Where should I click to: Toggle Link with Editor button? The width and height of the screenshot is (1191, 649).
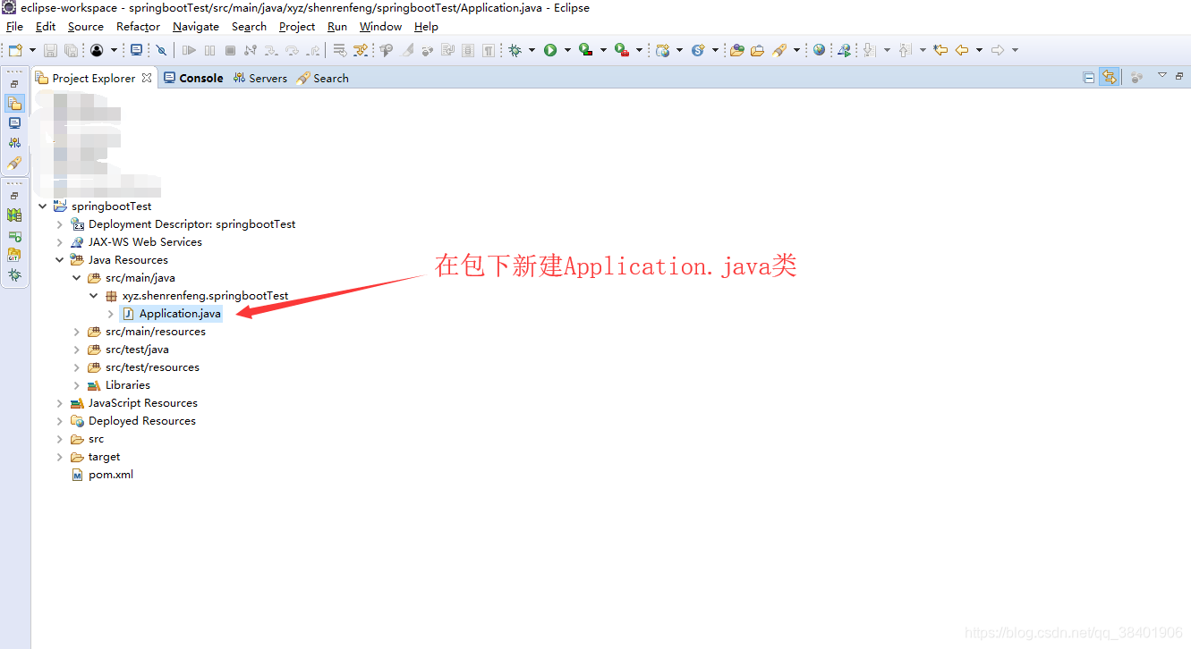[x=1109, y=78]
